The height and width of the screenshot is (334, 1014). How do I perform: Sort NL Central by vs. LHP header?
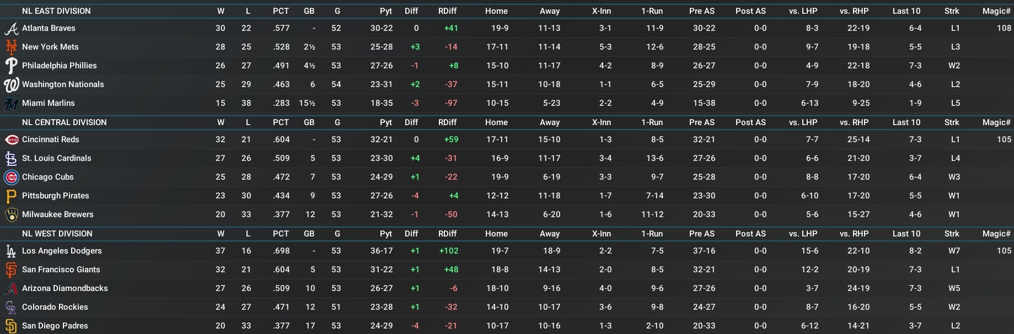(x=803, y=122)
